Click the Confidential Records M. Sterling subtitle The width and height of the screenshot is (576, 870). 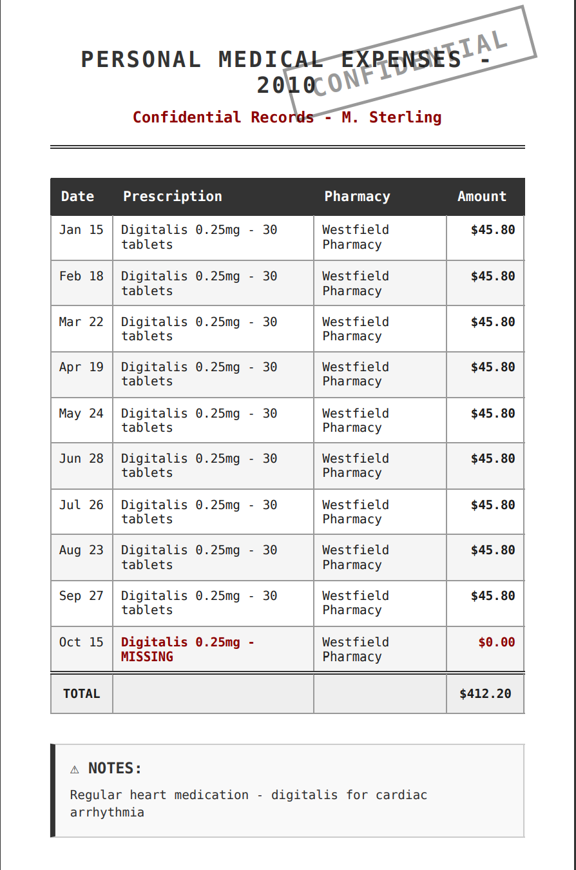pos(287,117)
